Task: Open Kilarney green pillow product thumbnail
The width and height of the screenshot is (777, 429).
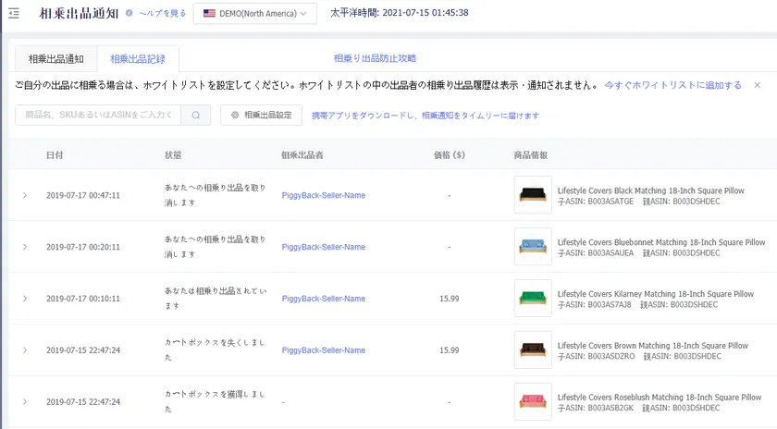Action: click(x=533, y=299)
